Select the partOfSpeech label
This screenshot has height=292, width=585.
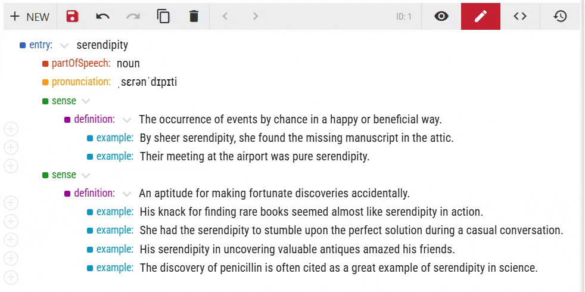[82, 64]
